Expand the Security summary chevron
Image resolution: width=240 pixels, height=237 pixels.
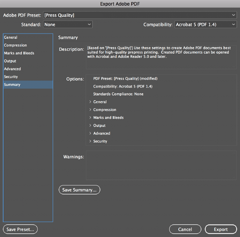coord(90,141)
